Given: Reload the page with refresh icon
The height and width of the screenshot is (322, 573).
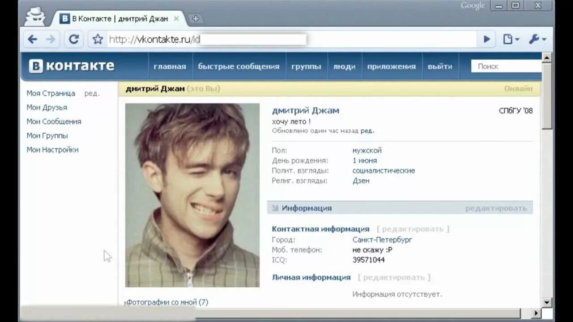Looking at the screenshot, I should coord(74,39).
